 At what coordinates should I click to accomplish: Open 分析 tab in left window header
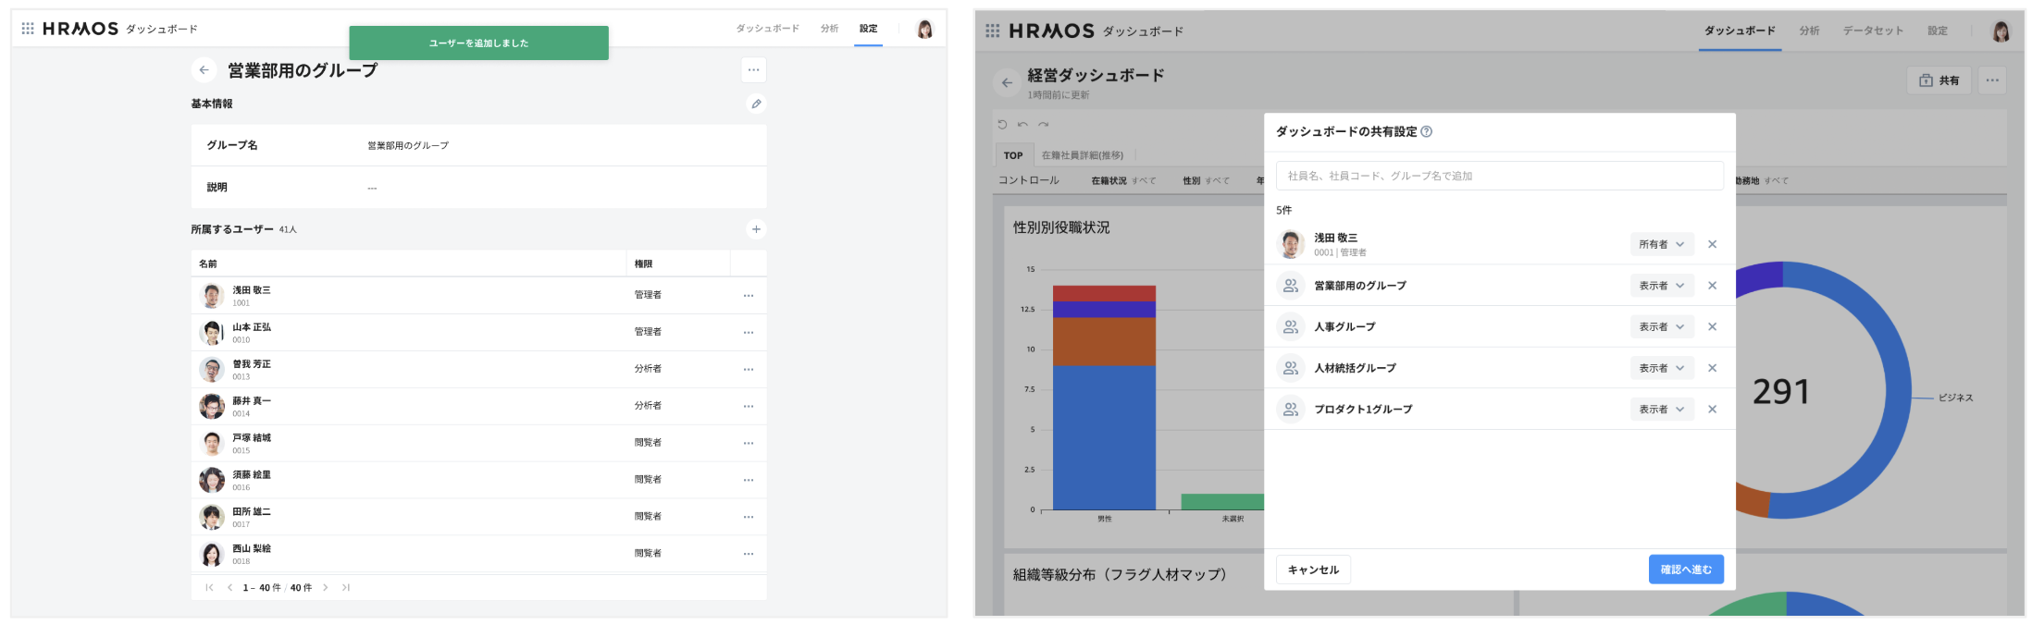point(829,29)
